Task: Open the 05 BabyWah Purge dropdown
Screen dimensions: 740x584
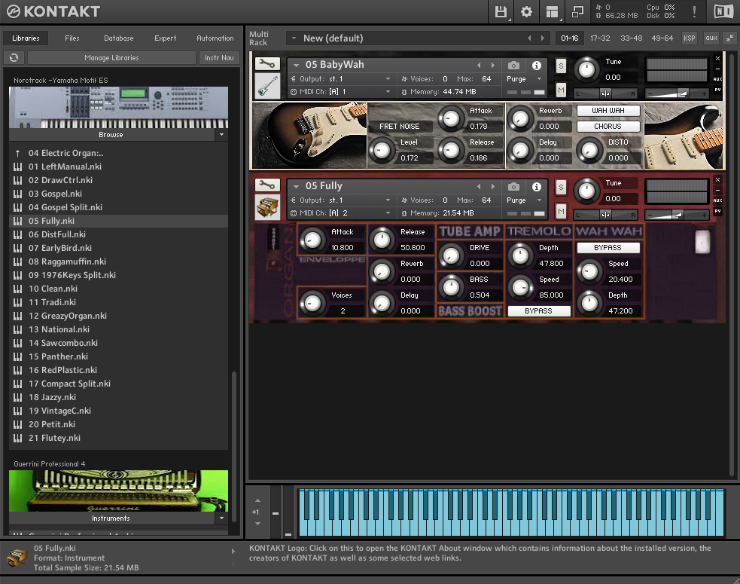Action: [x=539, y=79]
